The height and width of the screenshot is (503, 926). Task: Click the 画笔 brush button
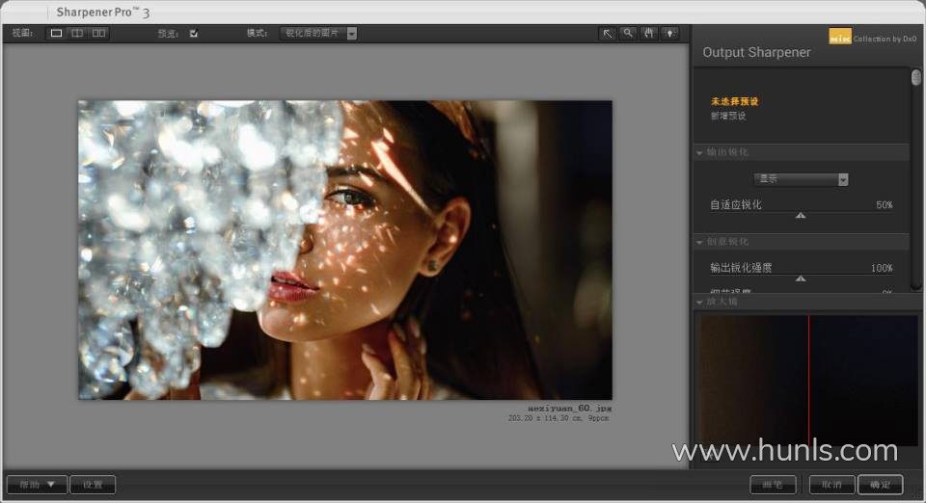click(x=773, y=485)
